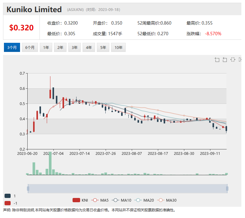This screenshot has height=218, width=245.
Task: Select the 3个月 time range tab
Action: tap(12, 47)
